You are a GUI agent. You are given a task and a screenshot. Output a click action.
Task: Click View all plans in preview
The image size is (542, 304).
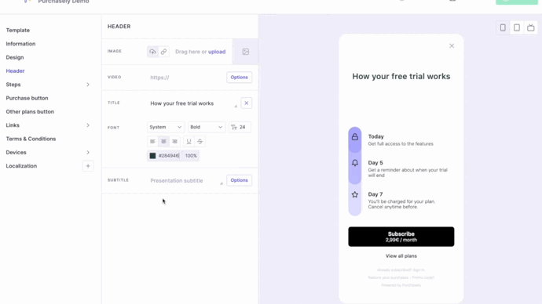401,256
